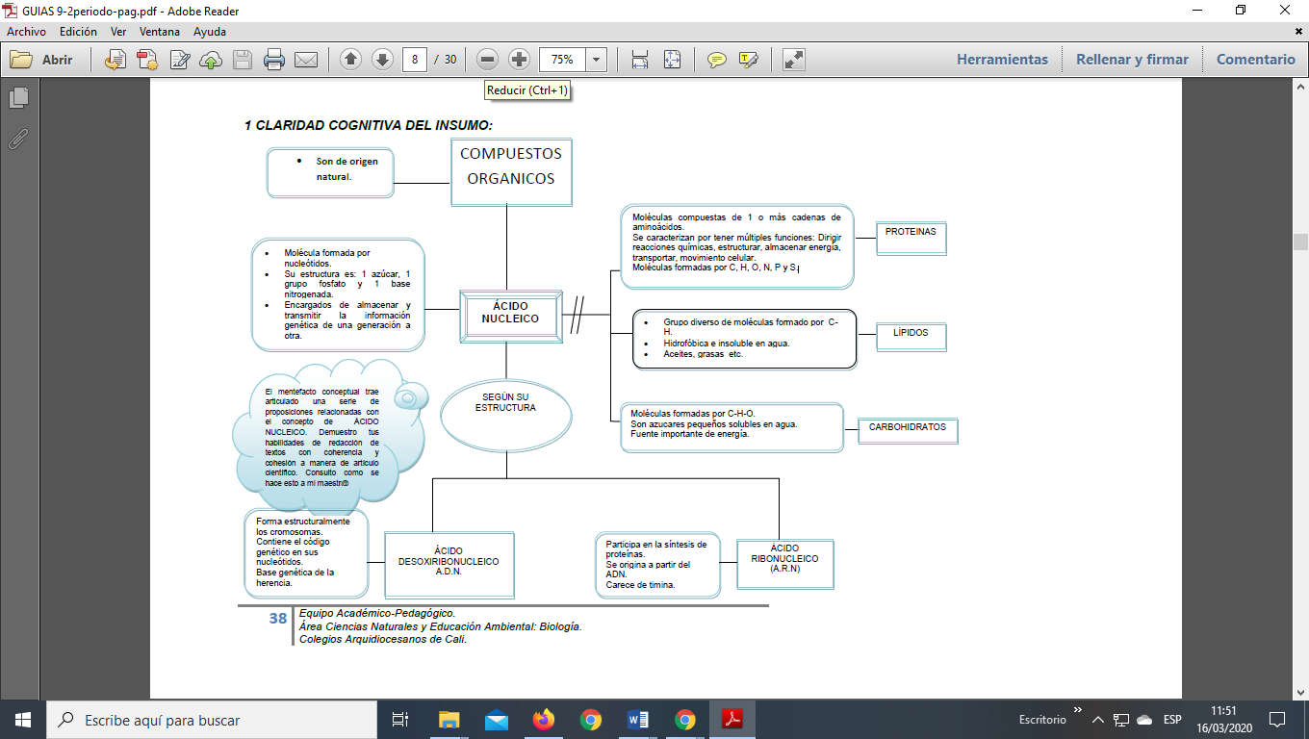Click the 'Son de origen natural.' text
Screen dimensions: 1309x739
click(x=346, y=168)
